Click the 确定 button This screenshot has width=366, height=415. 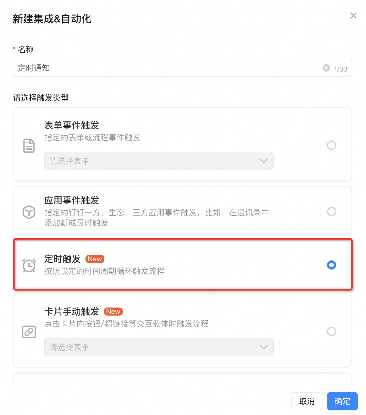342,401
